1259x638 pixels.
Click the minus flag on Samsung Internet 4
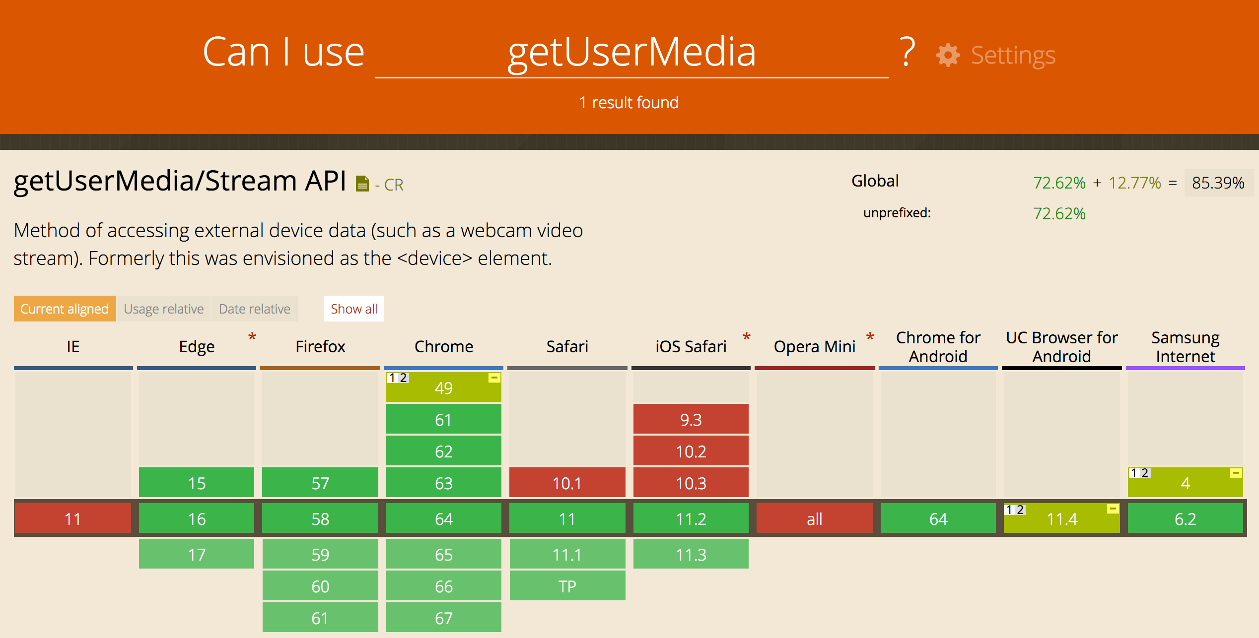[x=1236, y=473]
